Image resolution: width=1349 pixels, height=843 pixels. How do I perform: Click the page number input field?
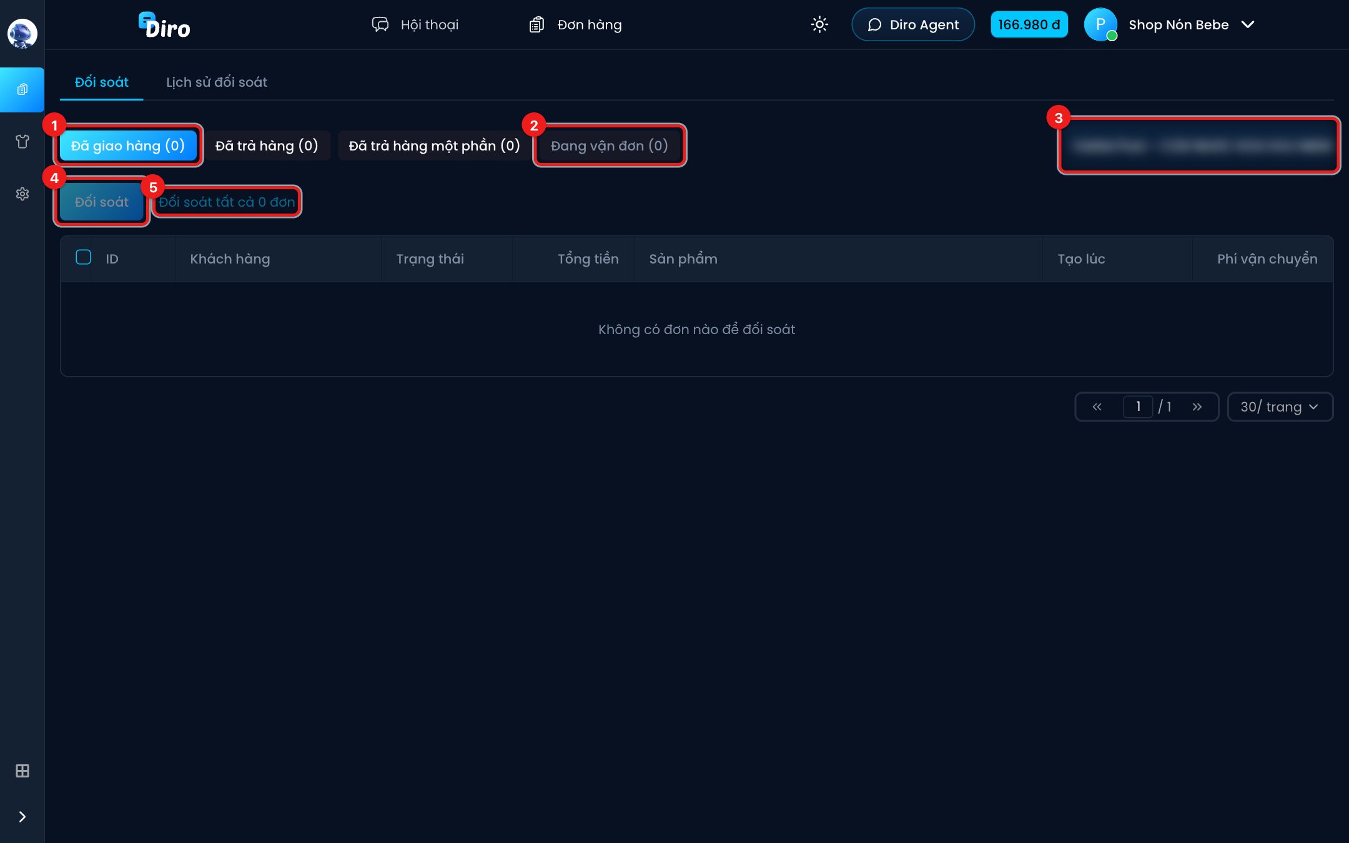[x=1138, y=407]
